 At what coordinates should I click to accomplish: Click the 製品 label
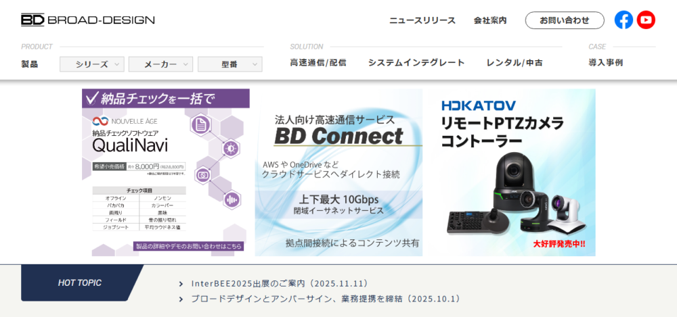click(29, 64)
